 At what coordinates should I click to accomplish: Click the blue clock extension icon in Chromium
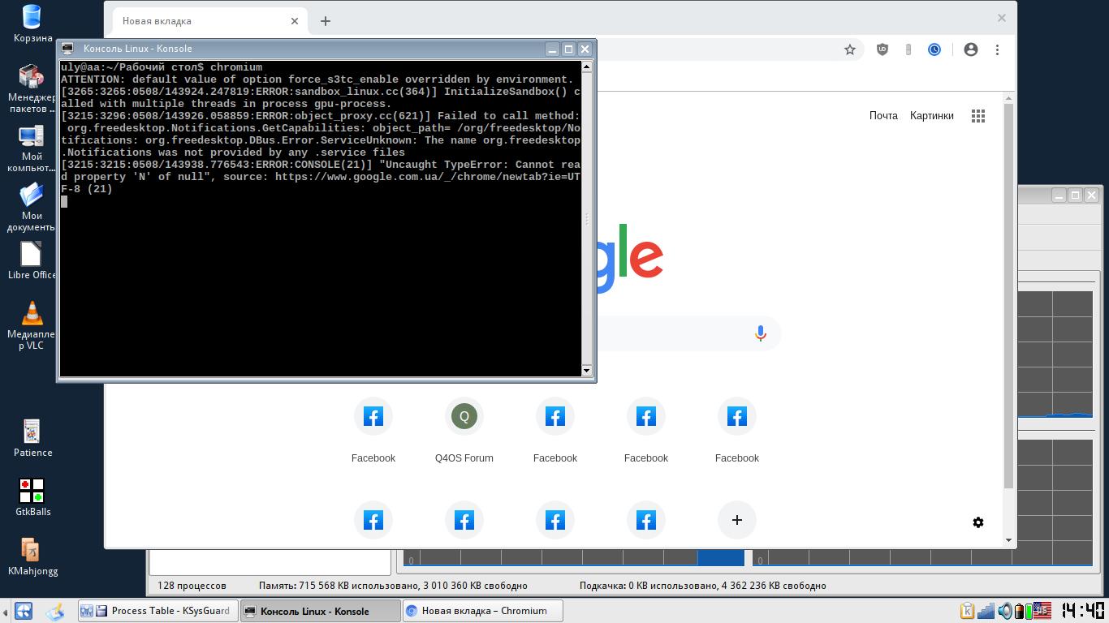[934, 49]
